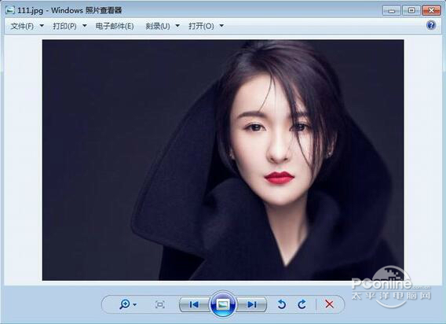Go to the next photo
Screen dimensions: 446x324
[252, 304]
